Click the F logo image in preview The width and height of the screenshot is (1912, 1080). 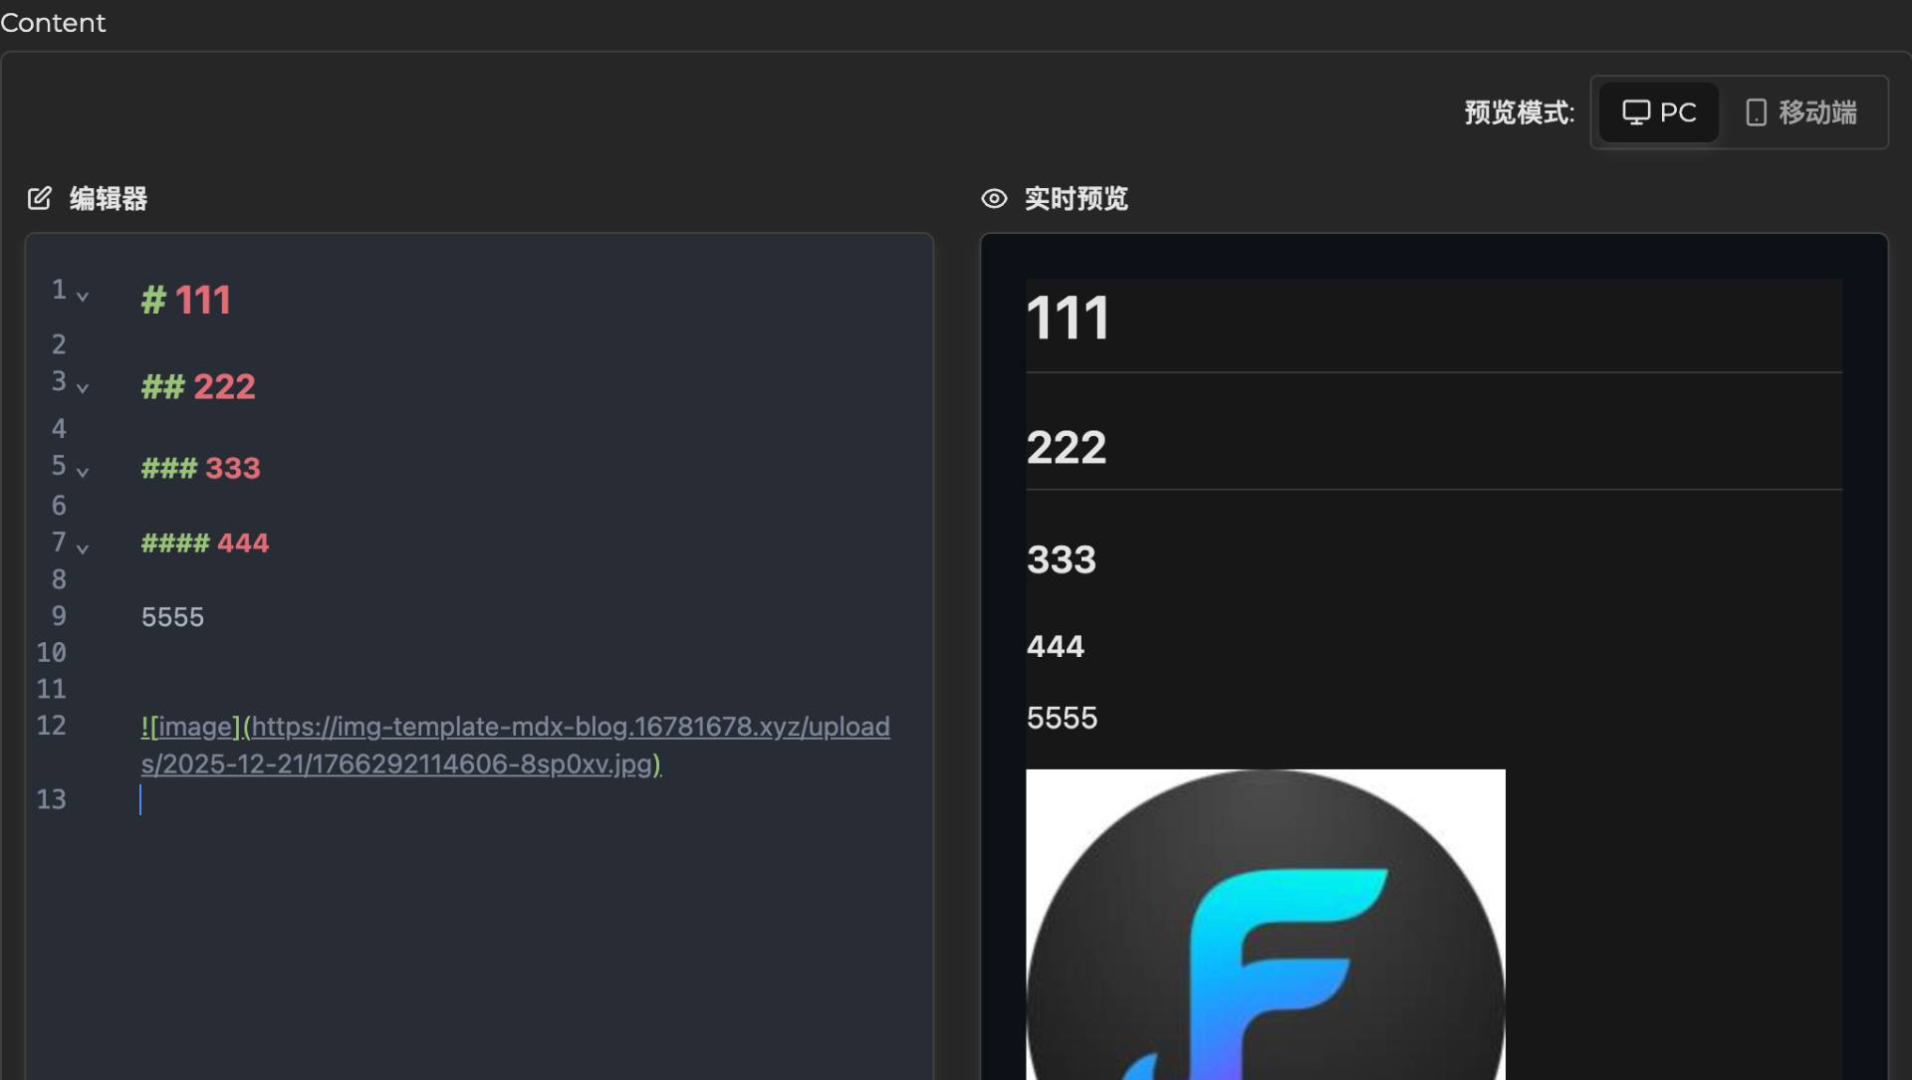1265,926
